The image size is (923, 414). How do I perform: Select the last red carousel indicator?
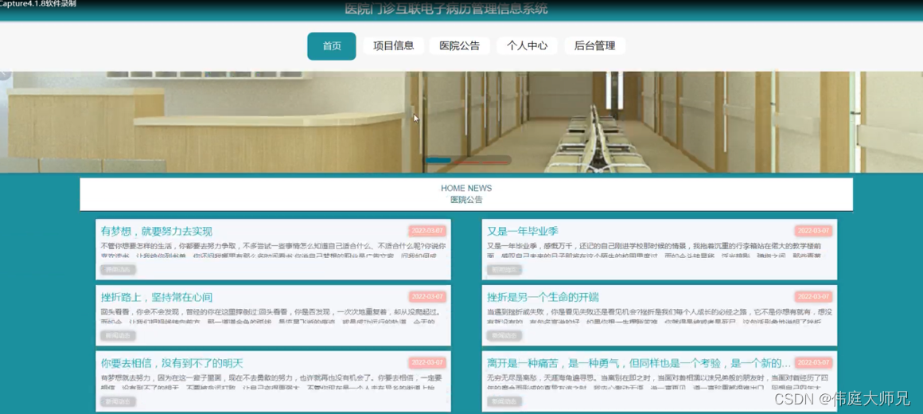494,161
